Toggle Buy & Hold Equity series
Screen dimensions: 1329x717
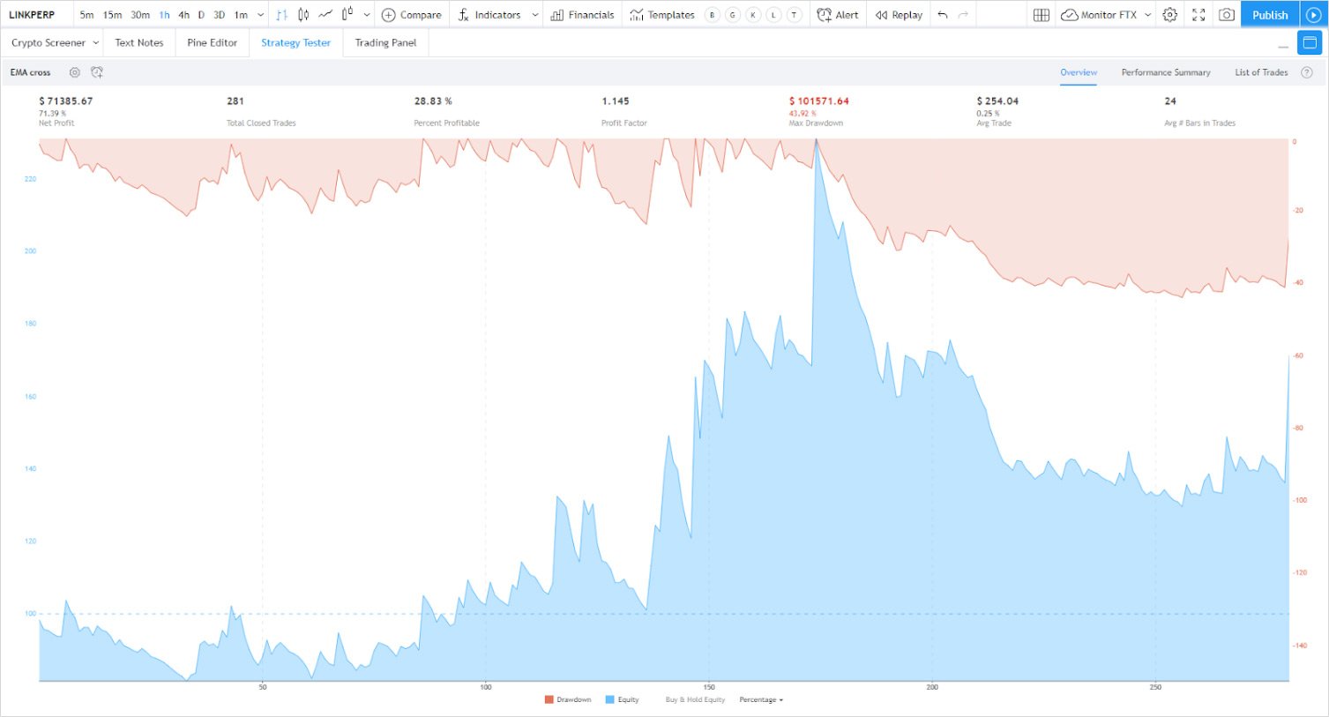click(695, 699)
